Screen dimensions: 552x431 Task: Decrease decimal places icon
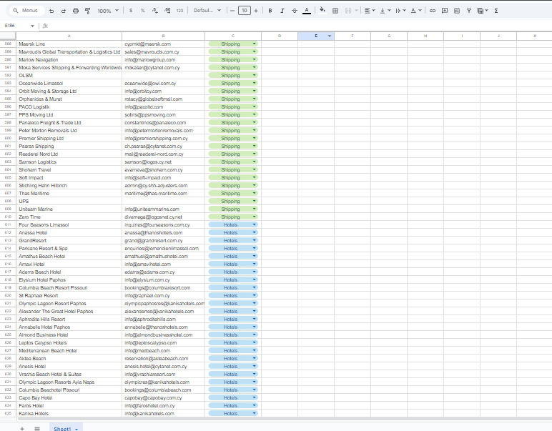coord(155,11)
